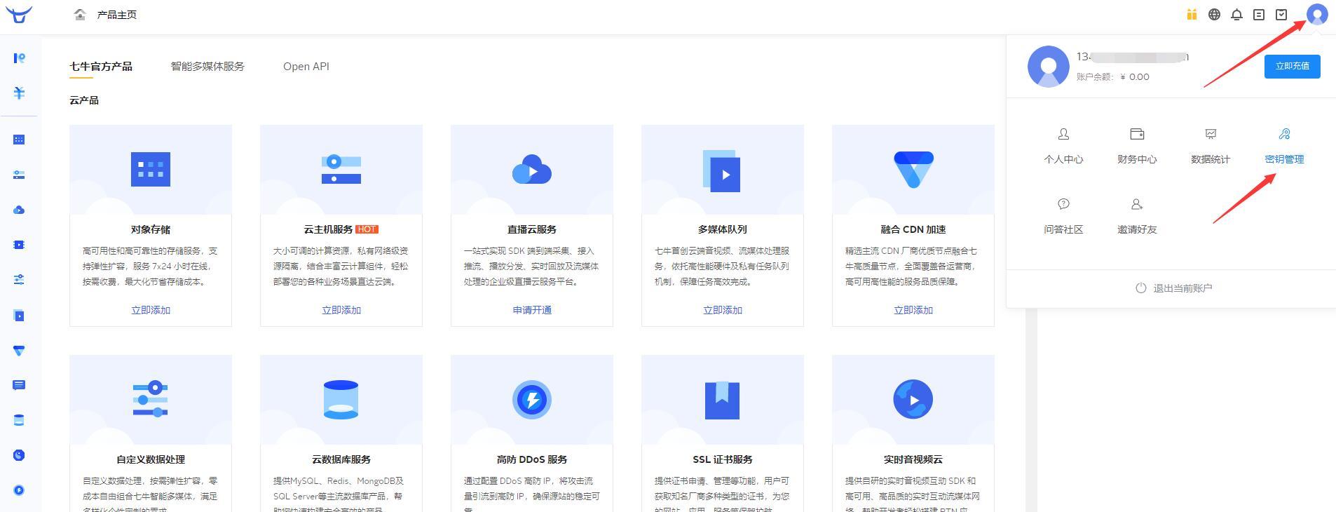The width and height of the screenshot is (1336, 512).
Task: Click the 立即充值 recharge button
Action: [1292, 66]
